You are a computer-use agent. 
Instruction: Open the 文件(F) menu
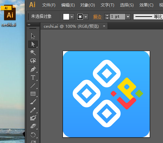49,5
